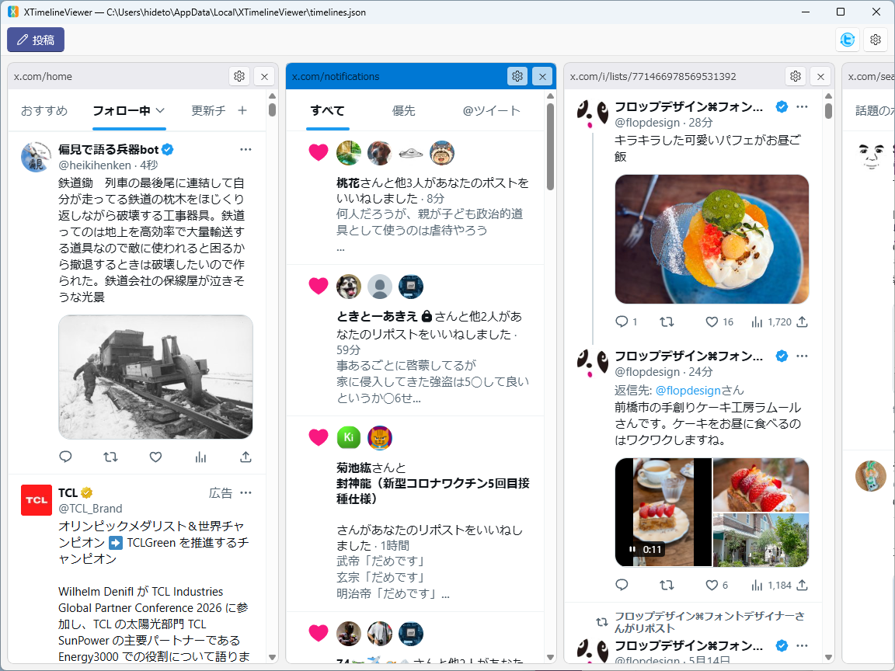The image size is (895, 671).
Task: Open more menu on the 28分 flopdesign post
Action: pyautogui.click(x=802, y=106)
